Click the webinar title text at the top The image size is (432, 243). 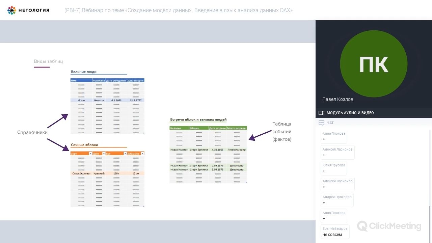point(179,10)
